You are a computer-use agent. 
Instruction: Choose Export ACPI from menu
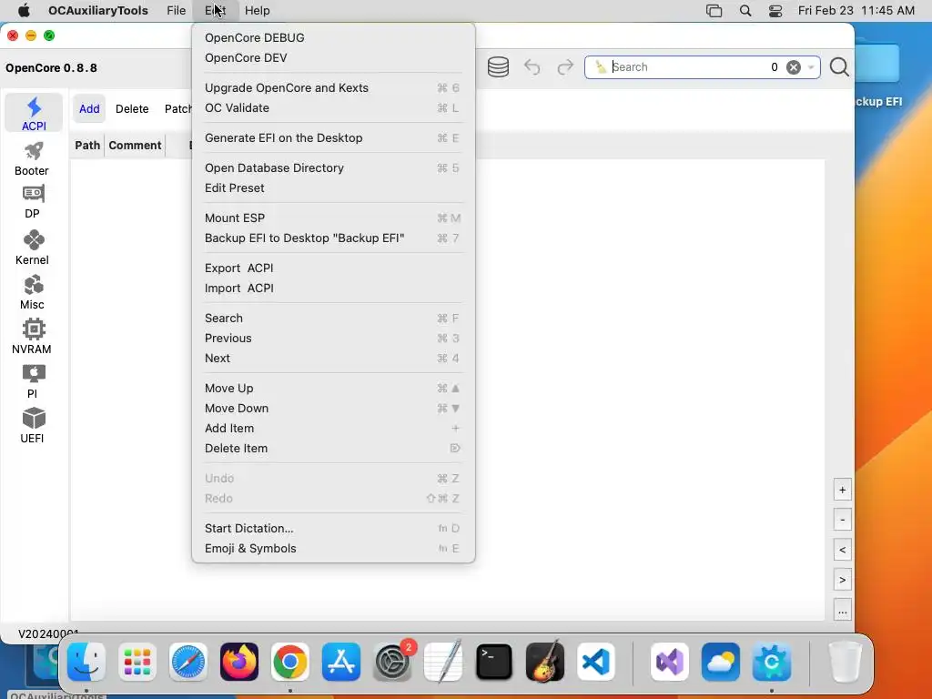point(333,268)
